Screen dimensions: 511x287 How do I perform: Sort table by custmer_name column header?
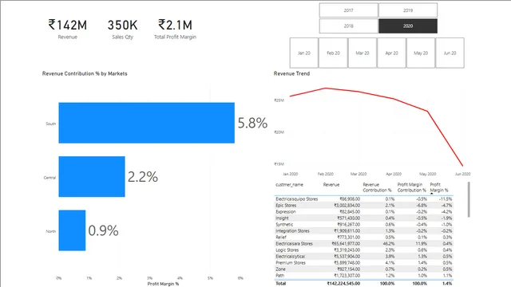[289, 184]
